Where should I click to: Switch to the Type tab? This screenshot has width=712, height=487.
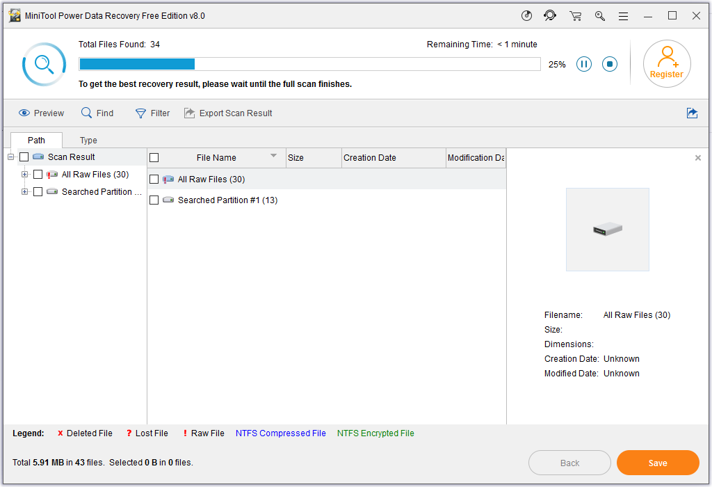88,140
